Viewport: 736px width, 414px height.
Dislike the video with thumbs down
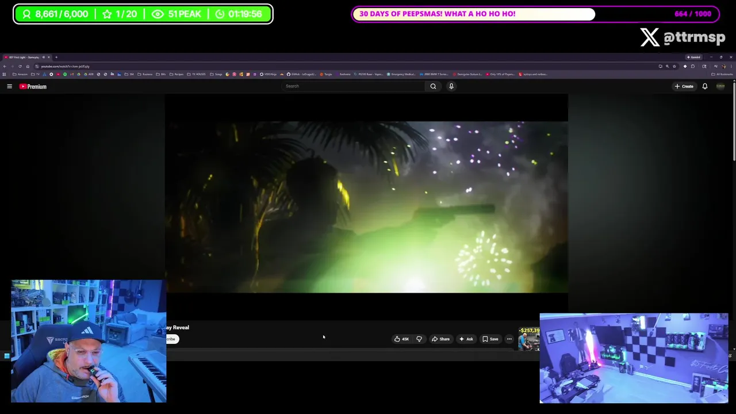click(x=419, y=339)
